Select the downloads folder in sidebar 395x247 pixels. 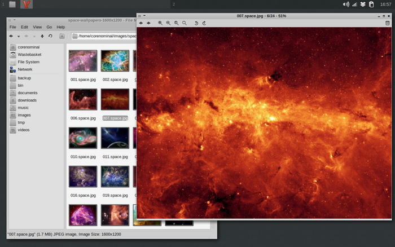tap(27, 100)
